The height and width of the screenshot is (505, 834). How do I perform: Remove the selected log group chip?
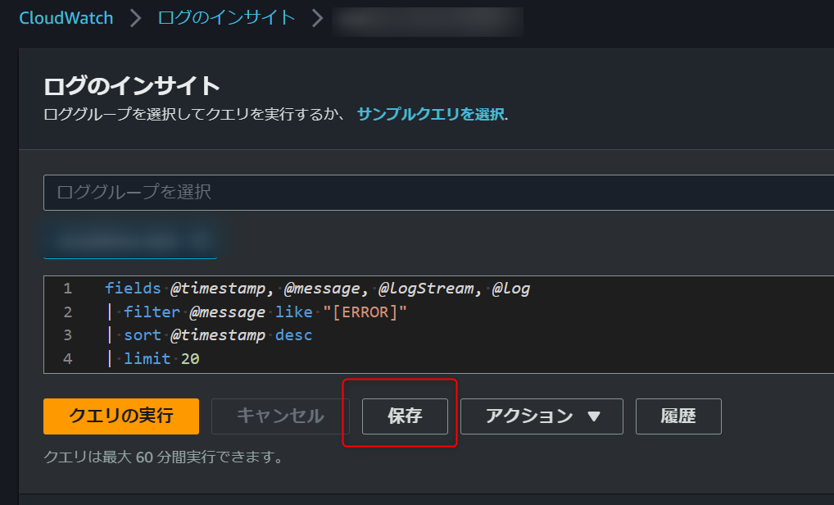pyautogui.click(x=206, y=240)
